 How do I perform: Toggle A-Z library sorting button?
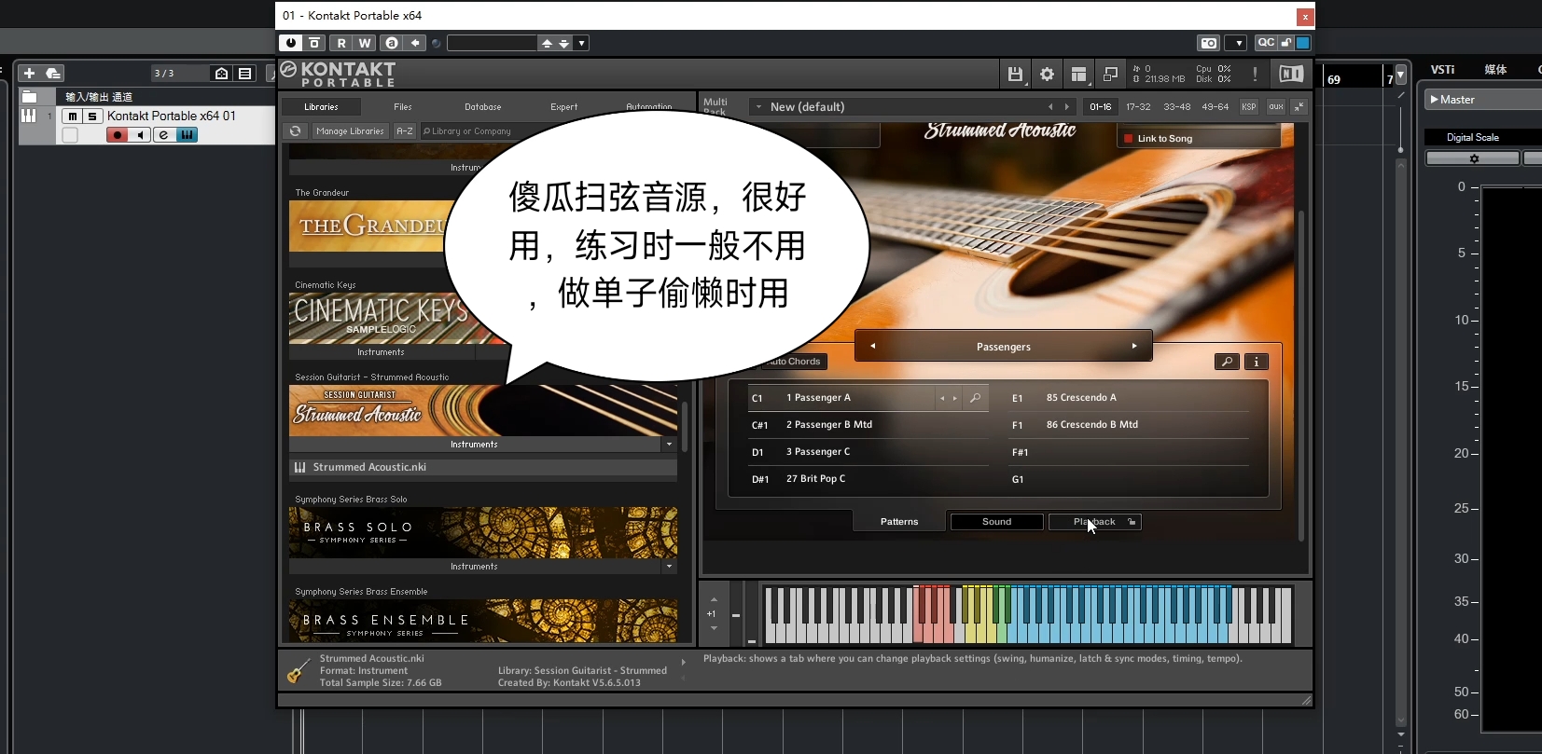pyautogui.click(x=405, y=131)
